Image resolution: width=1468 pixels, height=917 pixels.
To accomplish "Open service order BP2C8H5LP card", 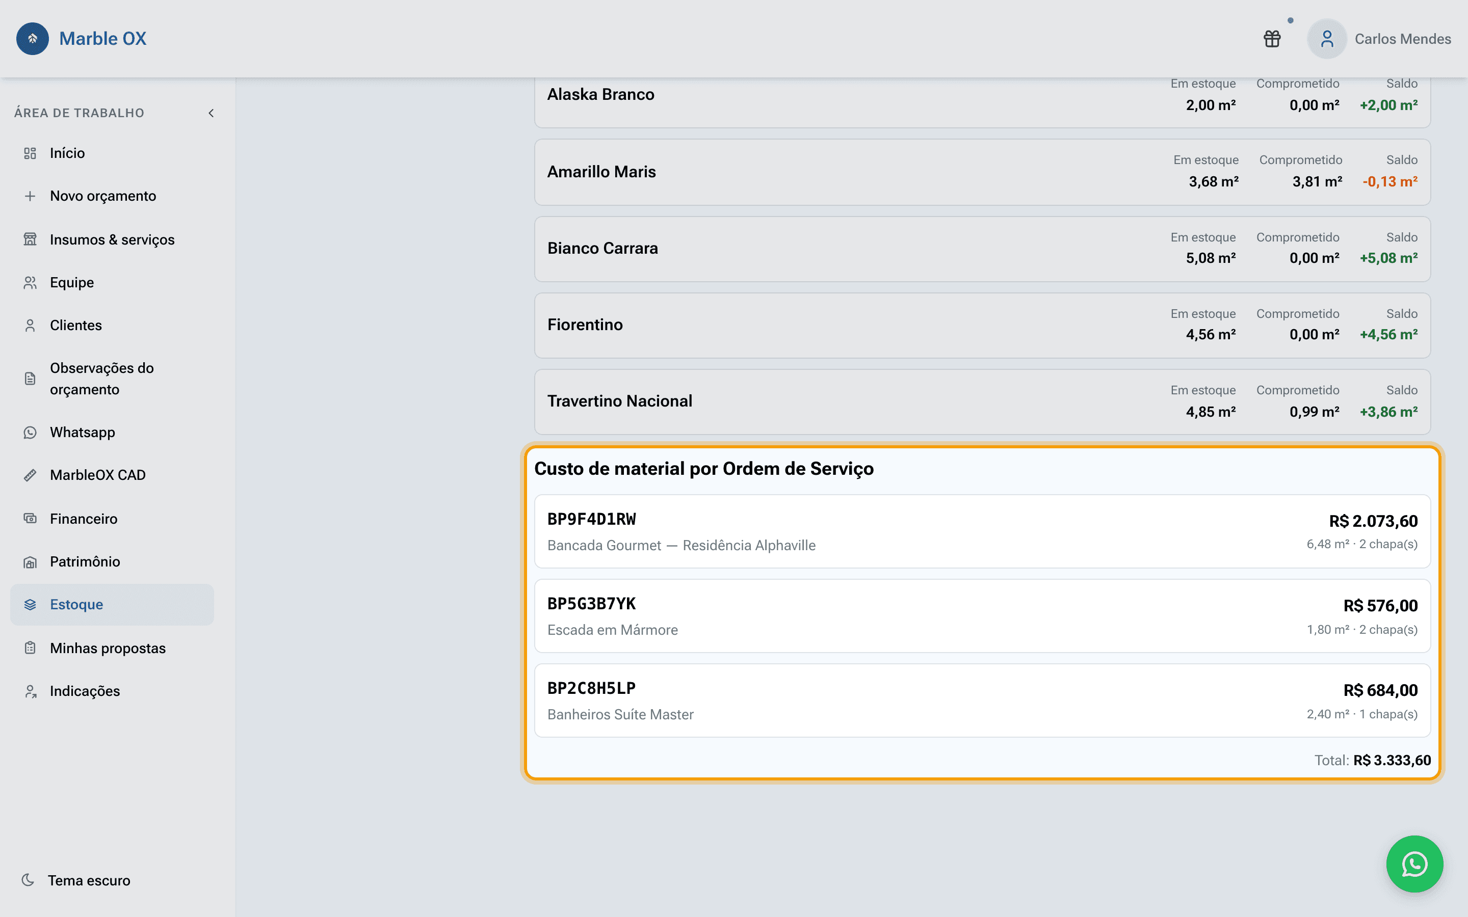I will (x=982, y=700).
